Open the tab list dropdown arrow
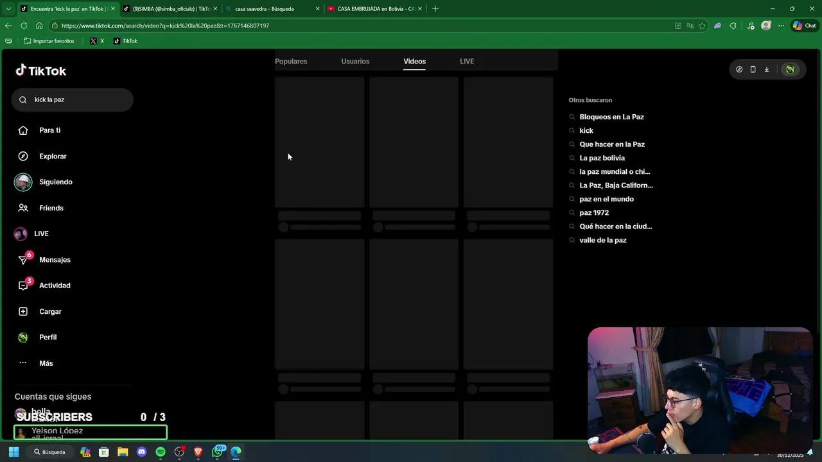This screenshot has width=822, height=462. (8, 9)
